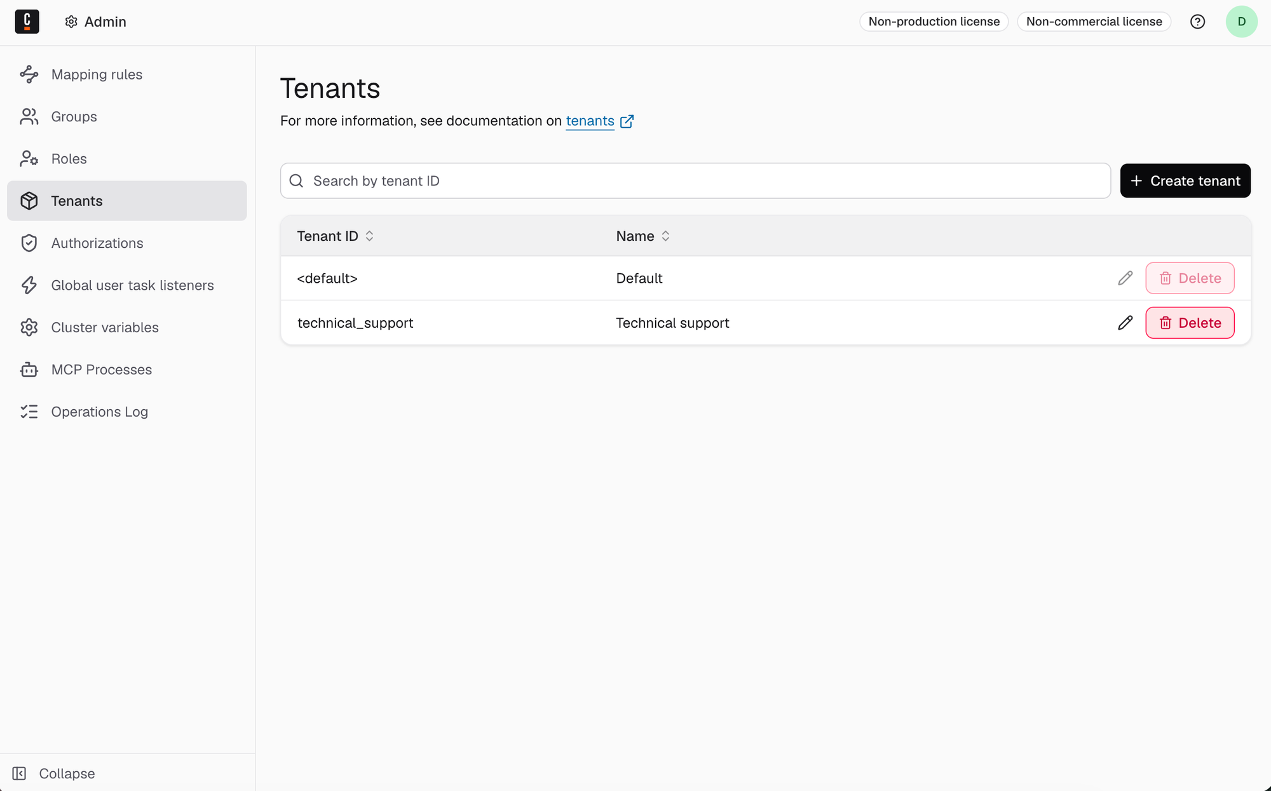Delete the technical_support tenant
The width and height of the screenshot is (1271, 791).
[x=1190, y=323]
